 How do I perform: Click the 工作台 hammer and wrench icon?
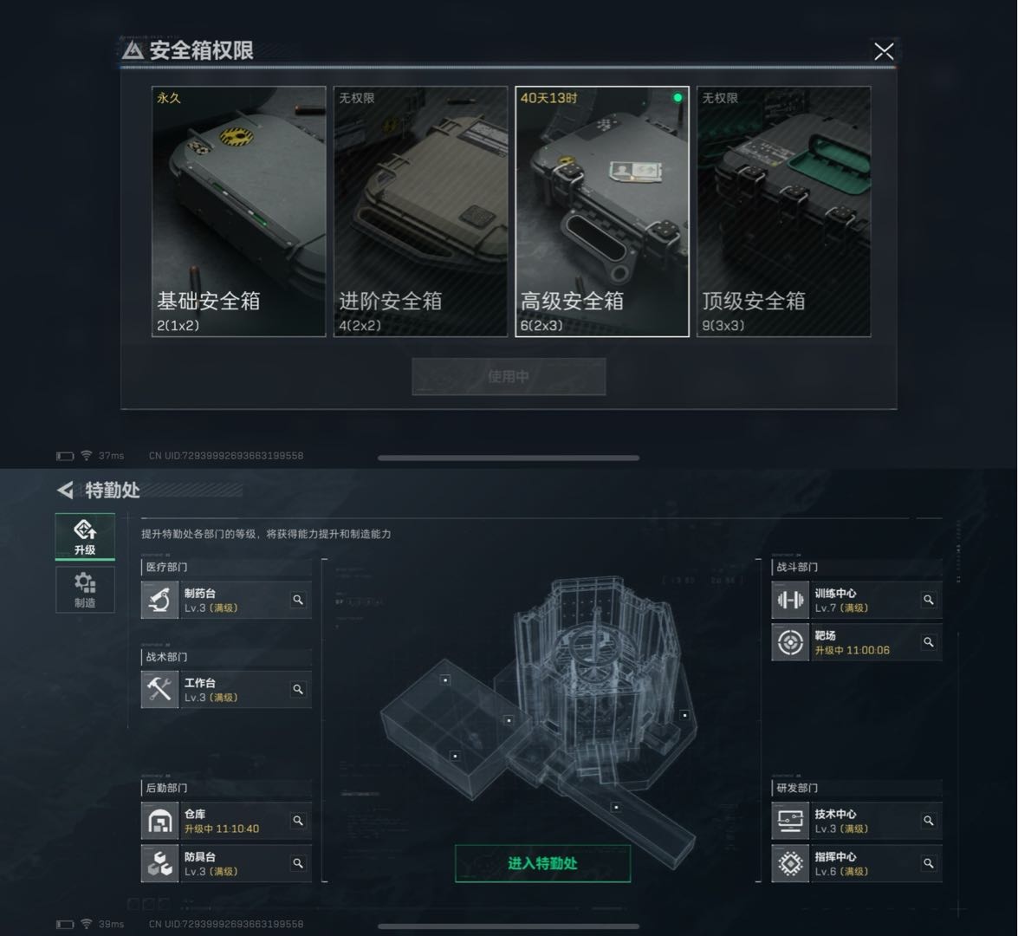click(159, 689)
